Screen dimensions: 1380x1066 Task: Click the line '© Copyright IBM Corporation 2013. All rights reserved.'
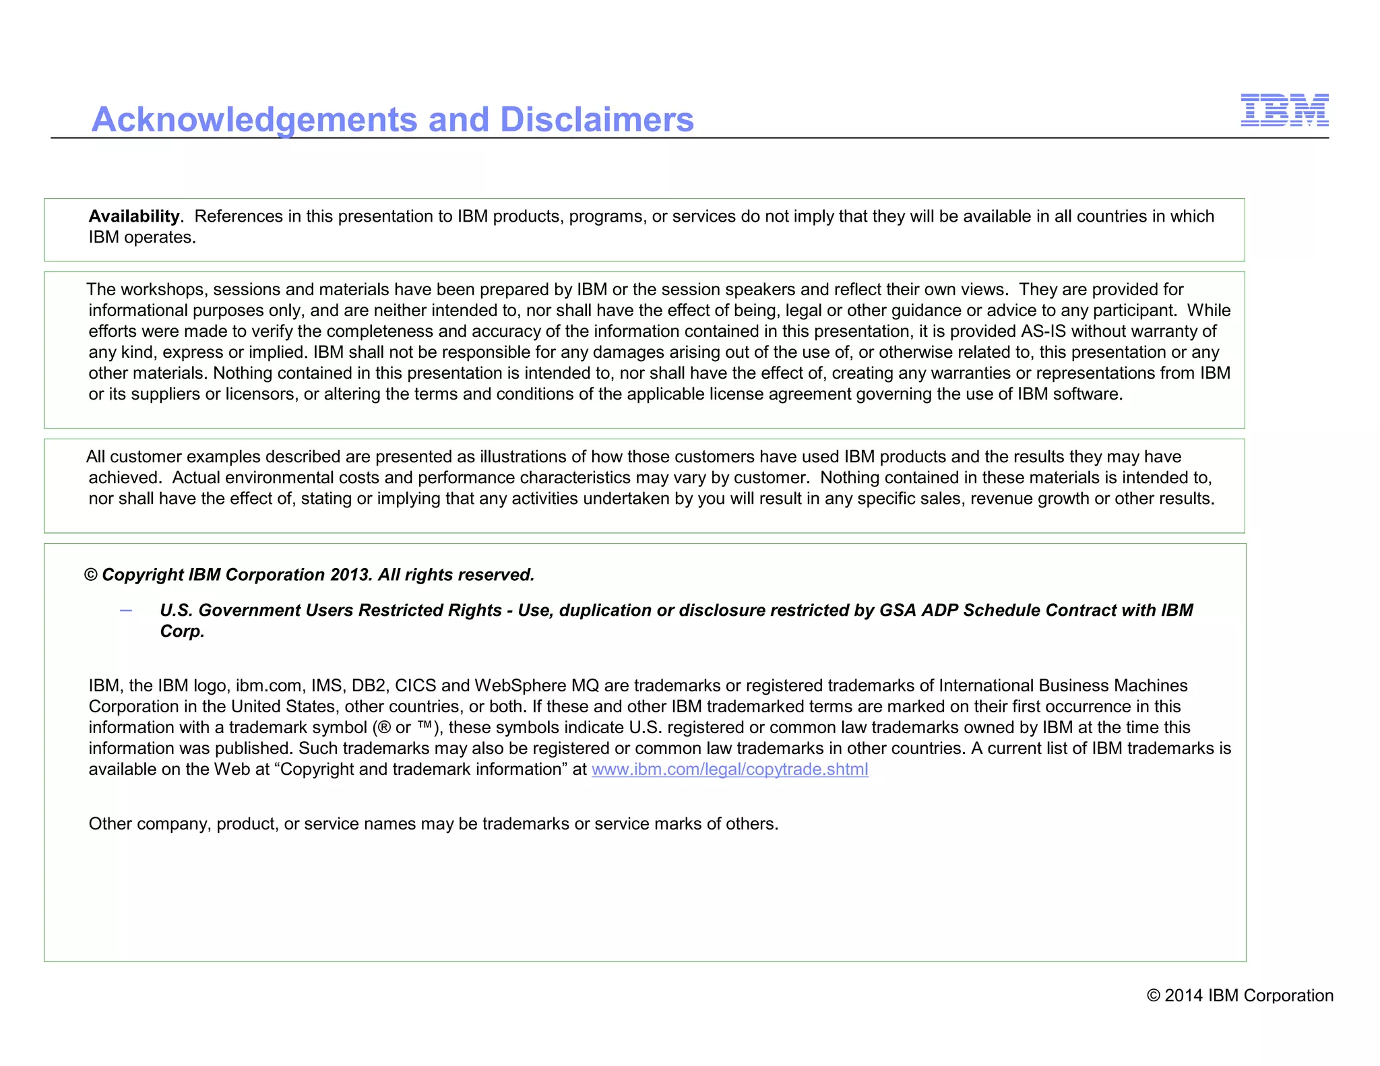pos(309,575)
